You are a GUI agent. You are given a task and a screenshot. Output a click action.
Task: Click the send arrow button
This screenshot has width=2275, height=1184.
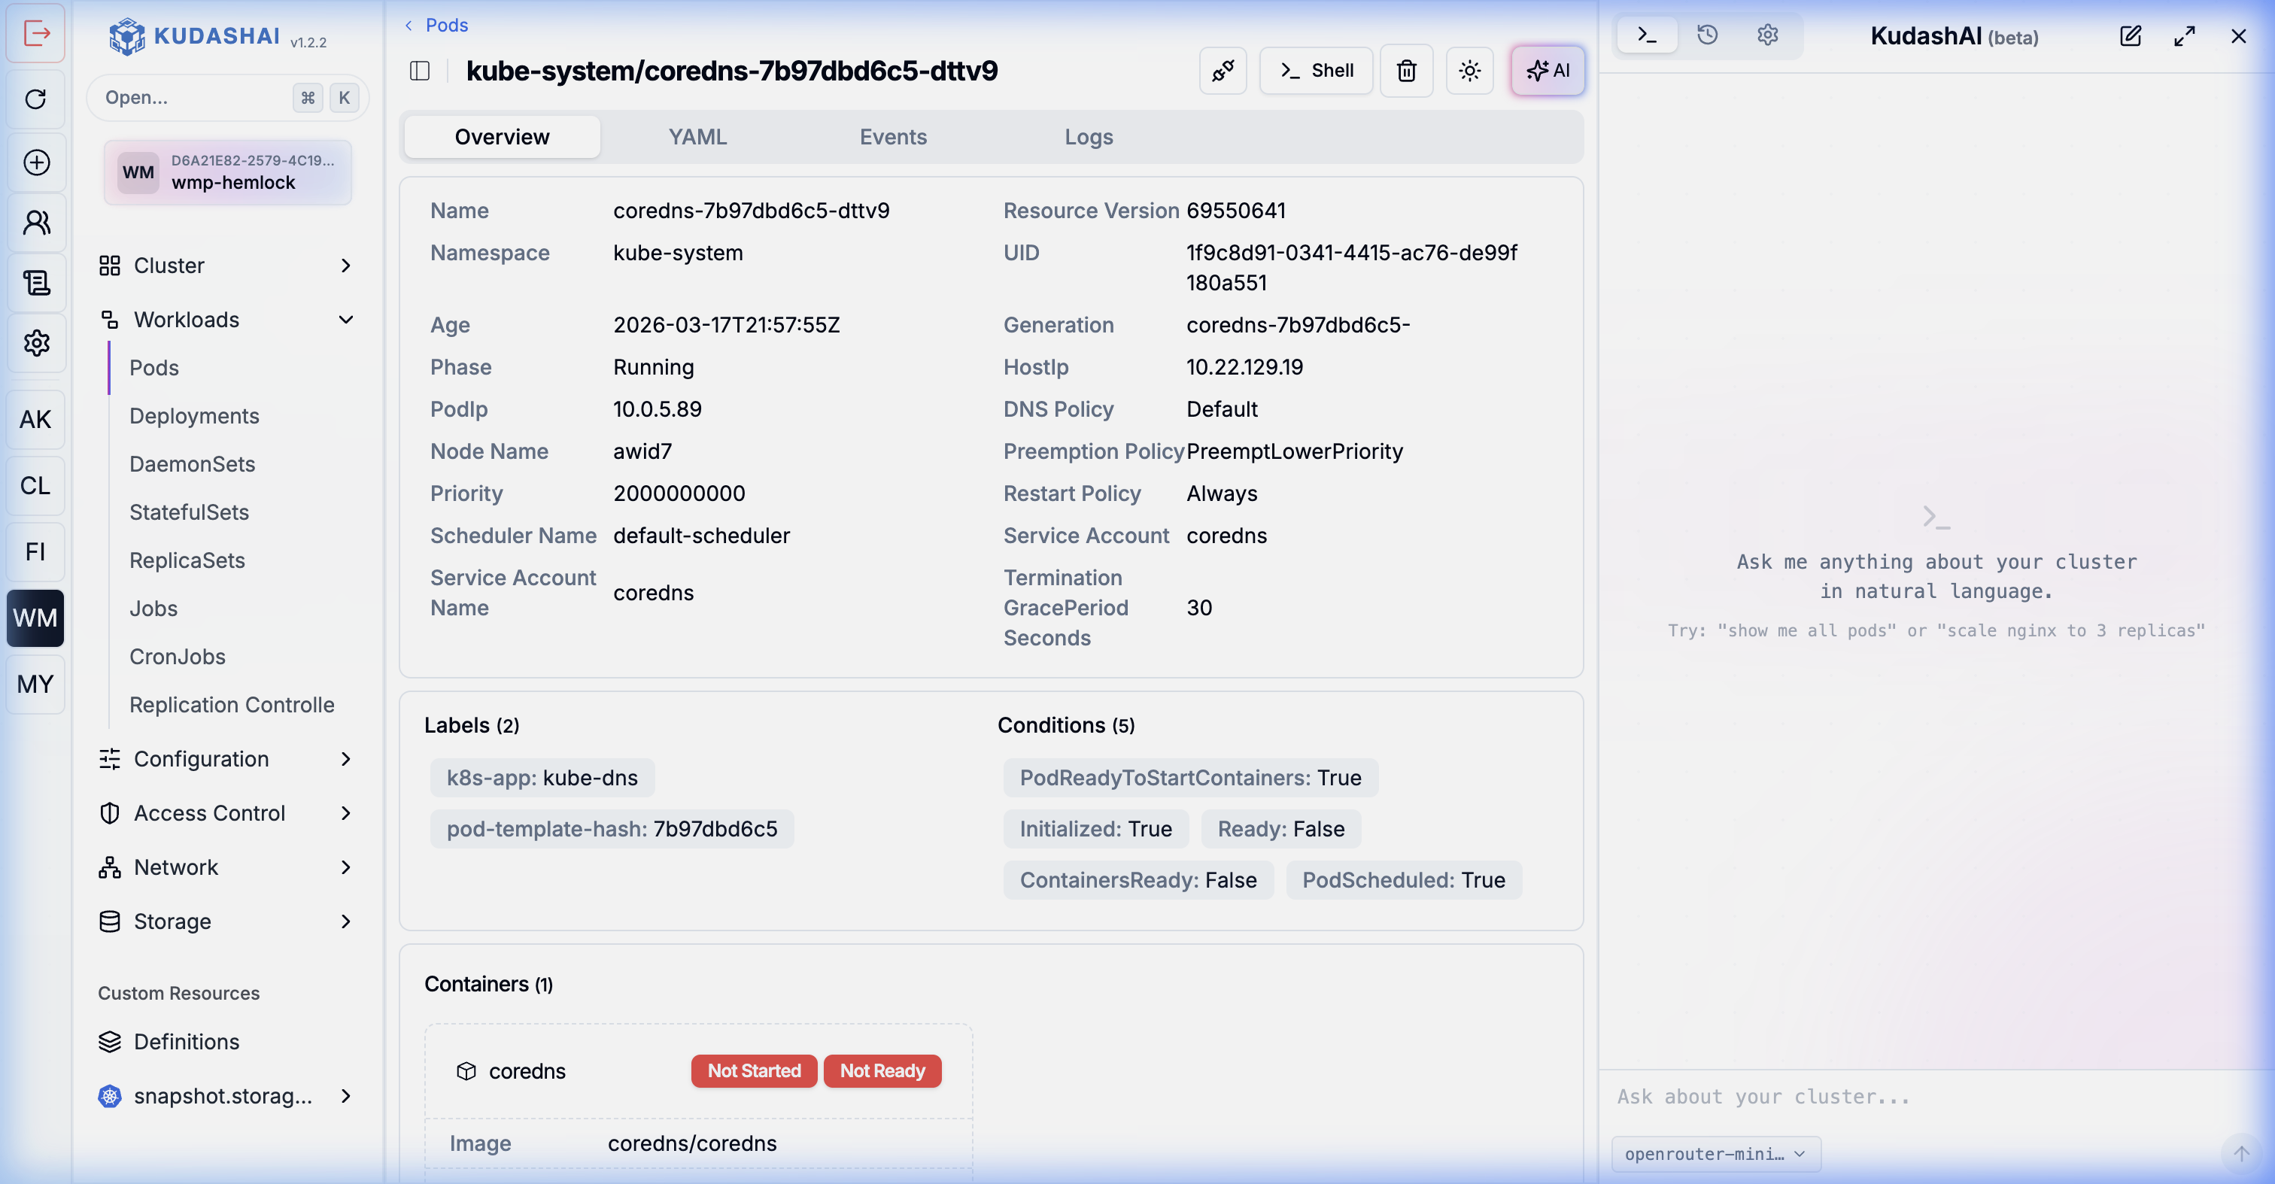[2241, 1153]
